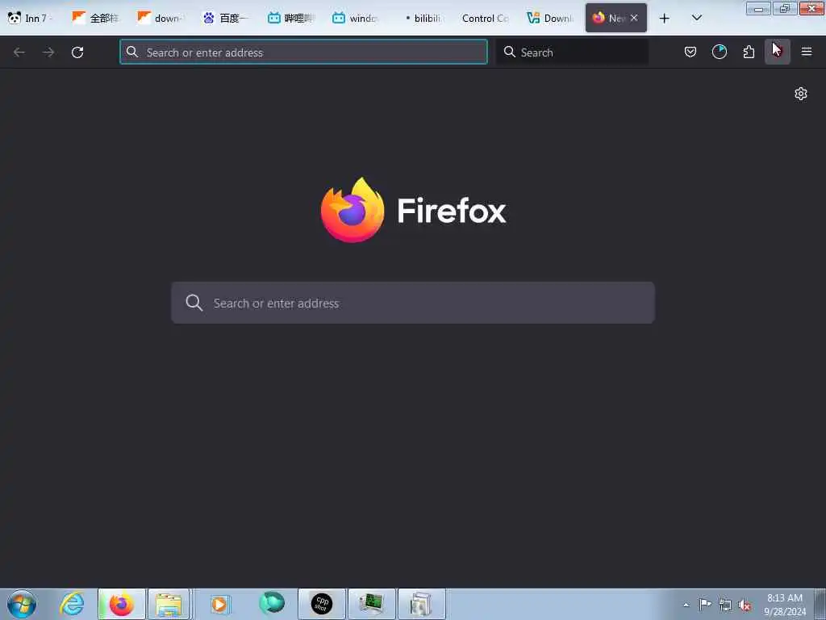Switch to the Downl tab
826x620 pixels.
coord(550,18)
